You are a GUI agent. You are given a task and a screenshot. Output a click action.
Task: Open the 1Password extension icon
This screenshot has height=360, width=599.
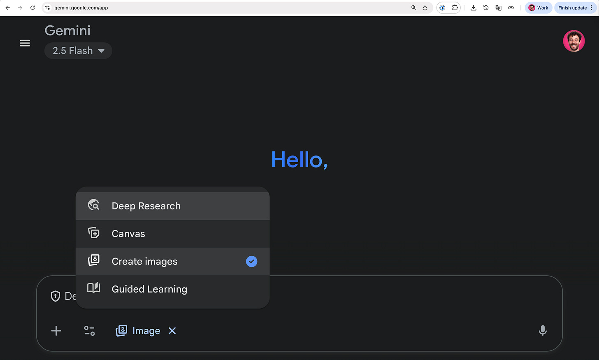tap(442, 7)
